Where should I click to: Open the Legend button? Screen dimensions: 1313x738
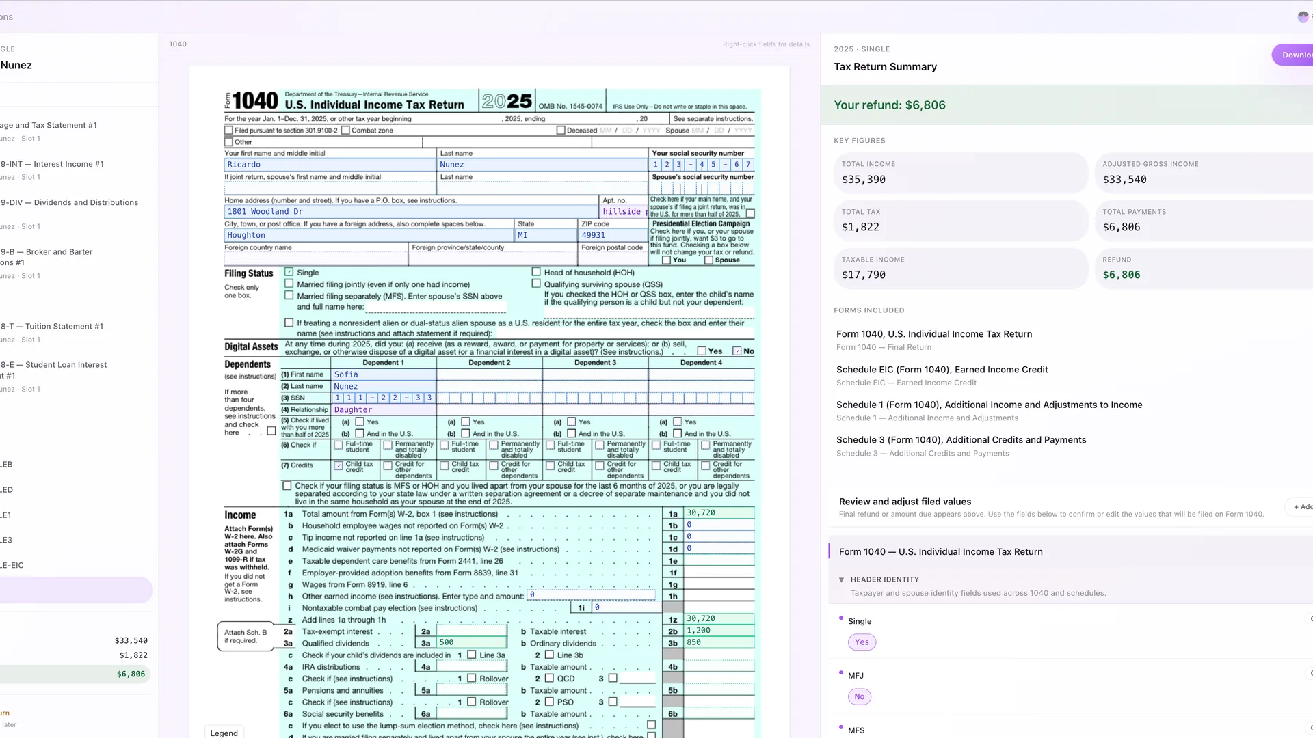224,733
